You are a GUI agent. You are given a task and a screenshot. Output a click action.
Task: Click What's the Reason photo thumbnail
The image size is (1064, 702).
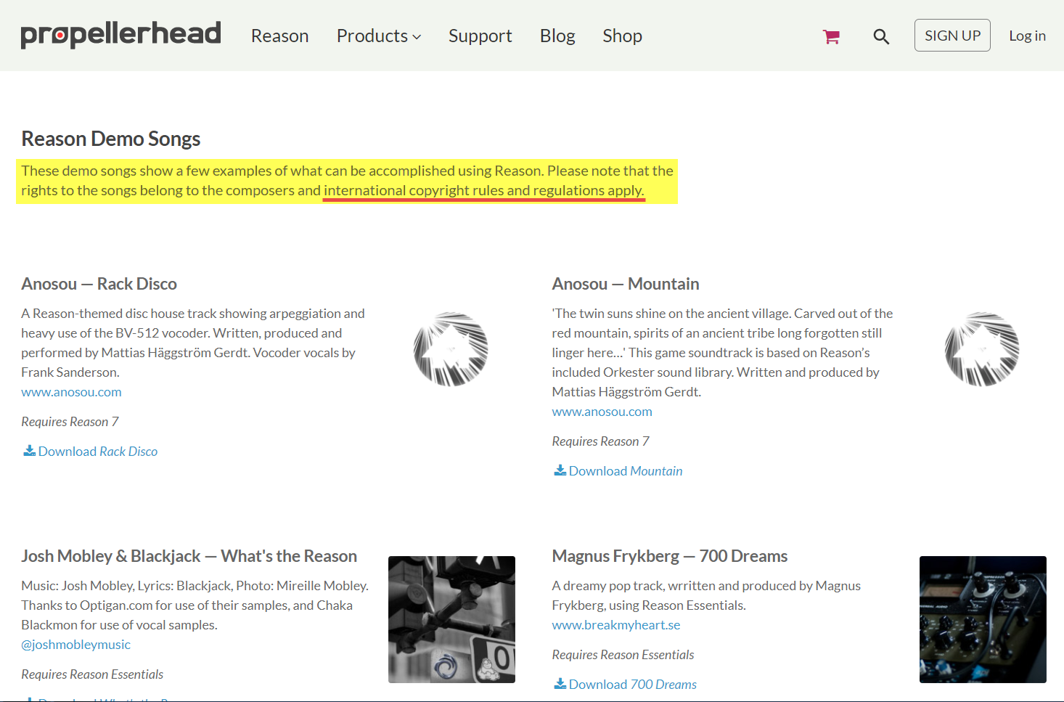click(x=451, y=619)
